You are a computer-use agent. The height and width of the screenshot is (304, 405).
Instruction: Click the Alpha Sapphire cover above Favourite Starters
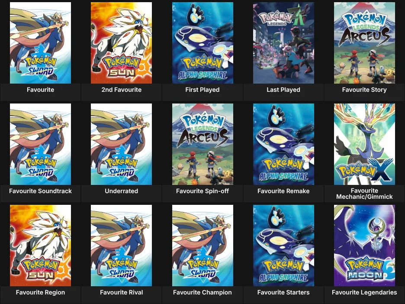pyautogui.click(x=283, y=246)
